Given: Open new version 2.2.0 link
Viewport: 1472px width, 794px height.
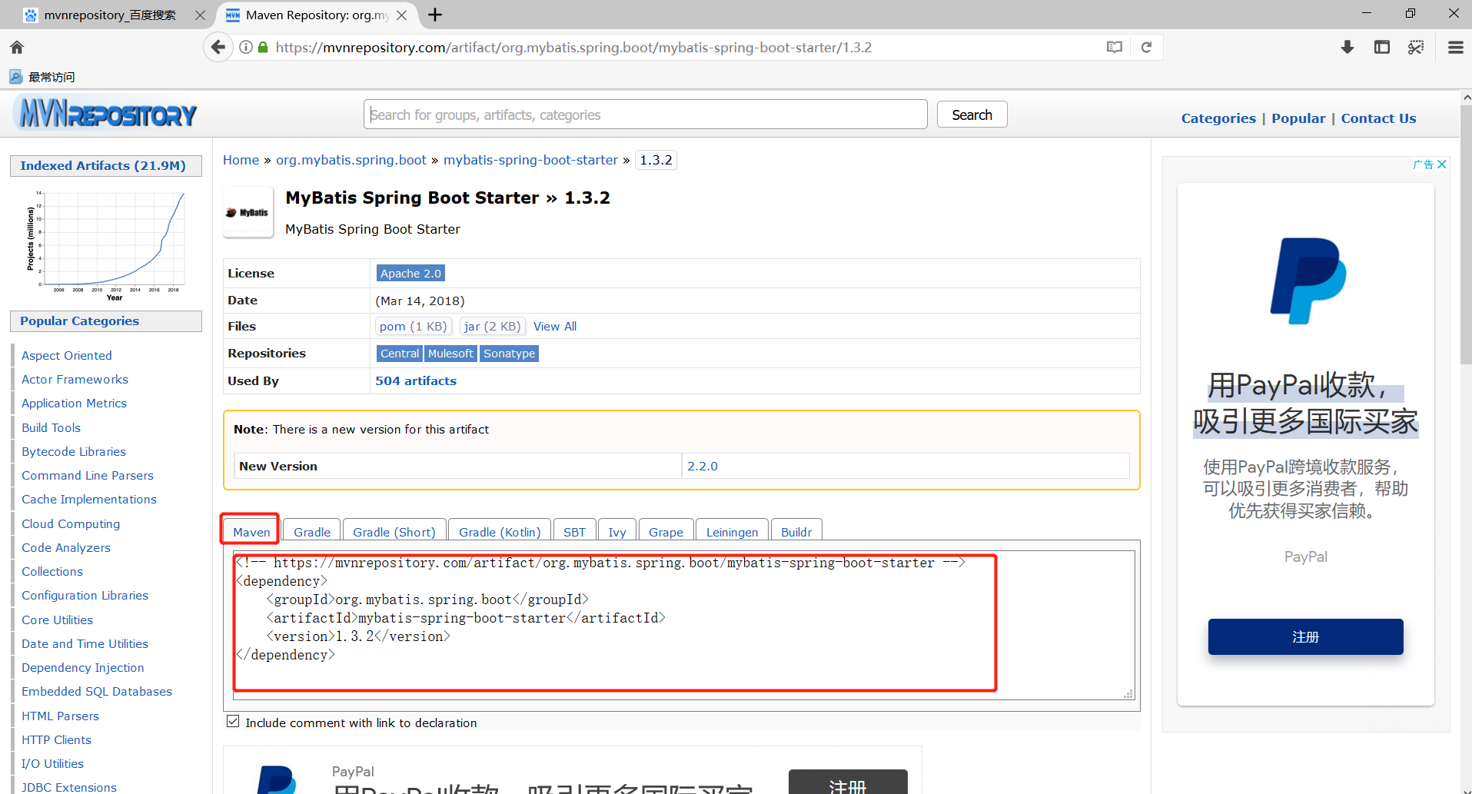Looking at the screenshot, I should [x=703, y=466].
